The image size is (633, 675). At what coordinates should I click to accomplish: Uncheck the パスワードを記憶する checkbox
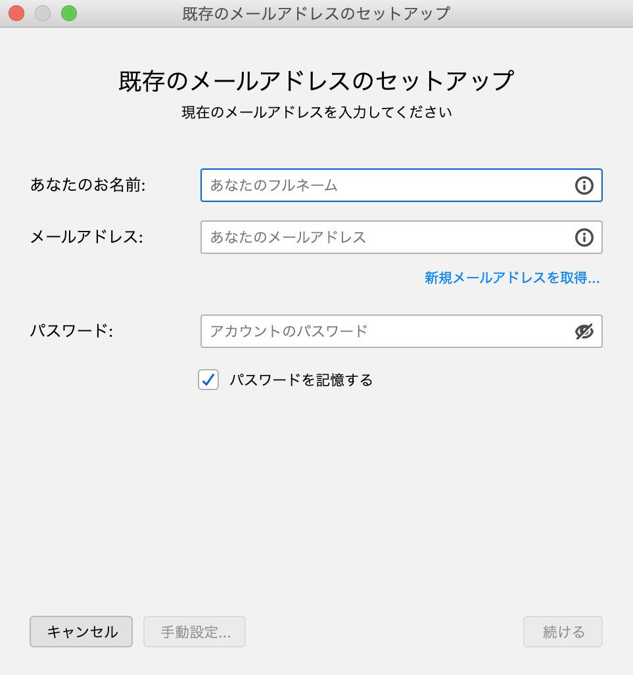208,380
